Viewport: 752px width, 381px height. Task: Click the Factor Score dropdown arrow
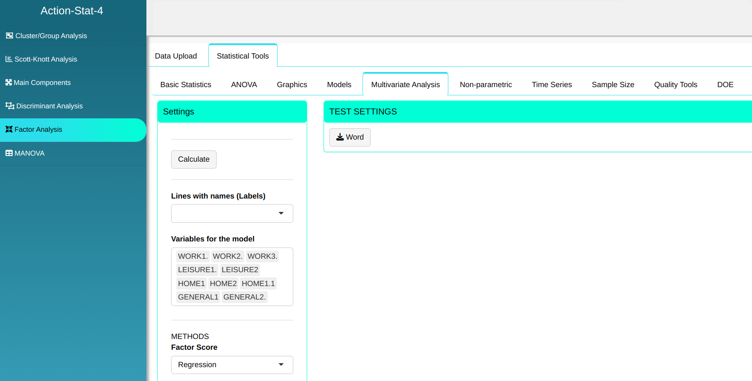[281, 365]
